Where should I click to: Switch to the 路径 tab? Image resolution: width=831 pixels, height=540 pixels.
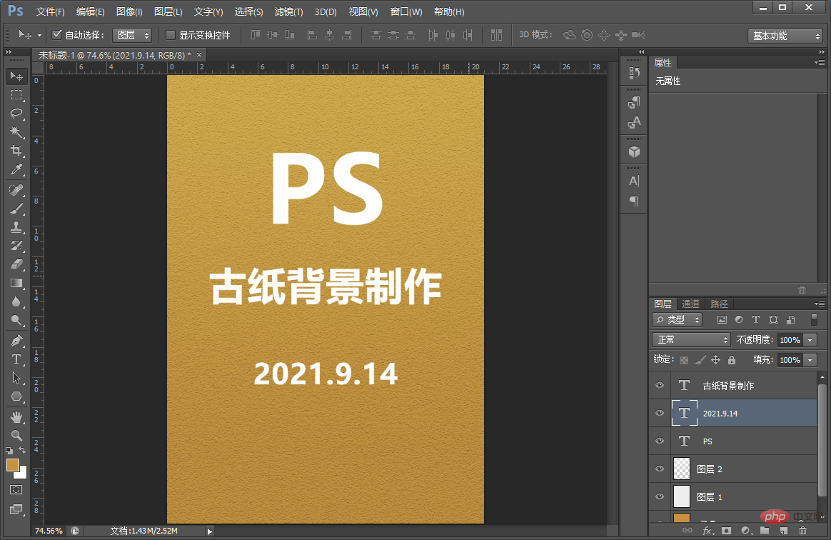719,304
